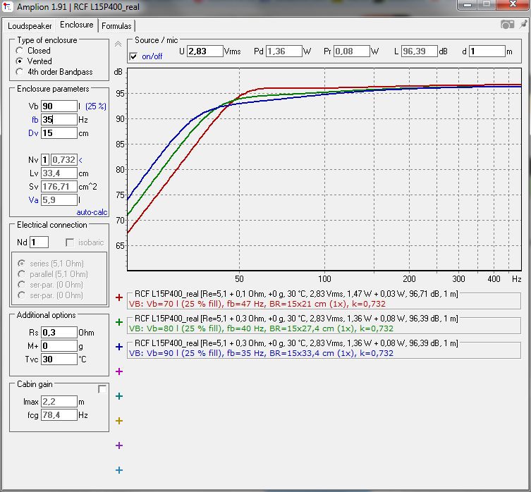Click the light blue plus slot at bottom
The width and height of the screenshot is (531, 492).
(119, 470)
